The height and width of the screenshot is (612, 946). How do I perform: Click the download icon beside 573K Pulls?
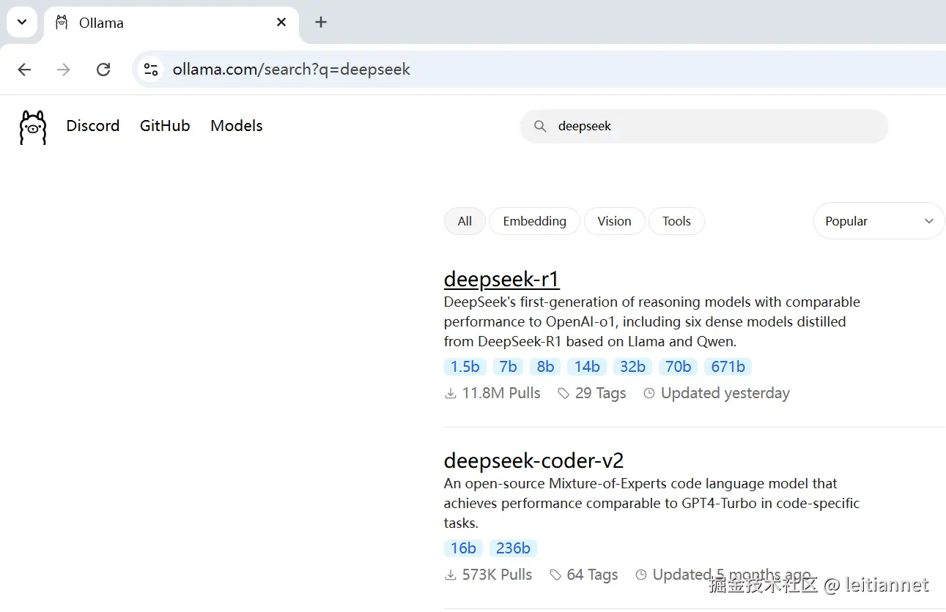tap(451, 575)
